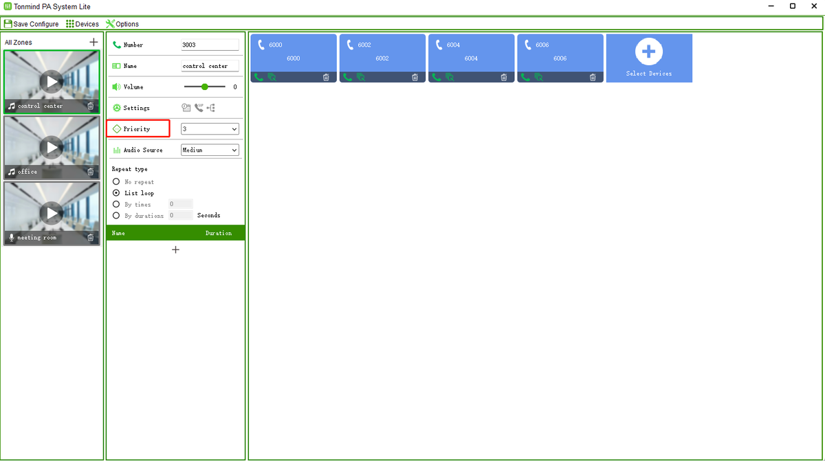Open the Options menu
The image size is (825, 461).
click(122, 24)
